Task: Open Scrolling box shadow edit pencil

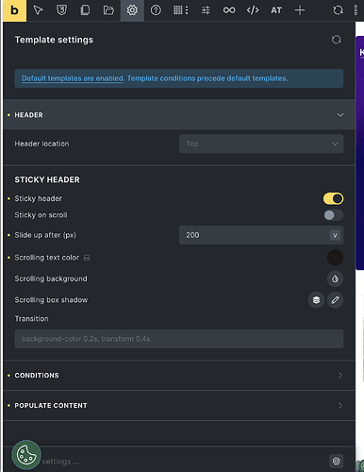Action: click(335, 300)
